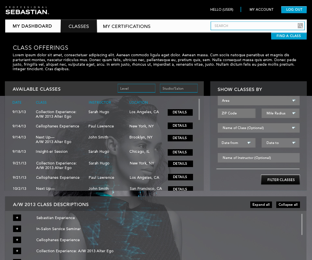
Task: Click the Class Offerings heading
Action: click(41, 48)
